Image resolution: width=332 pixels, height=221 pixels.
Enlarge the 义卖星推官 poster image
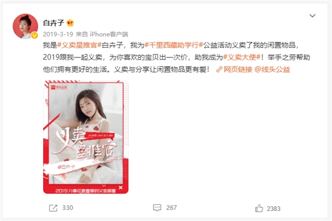(86, 137)
